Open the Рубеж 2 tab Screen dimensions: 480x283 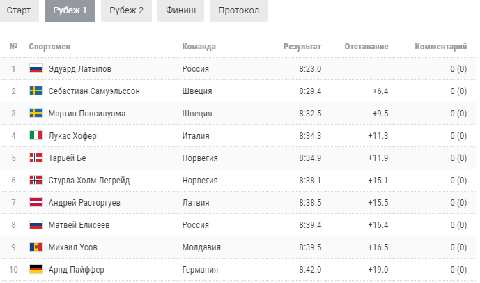coord(126,10)
